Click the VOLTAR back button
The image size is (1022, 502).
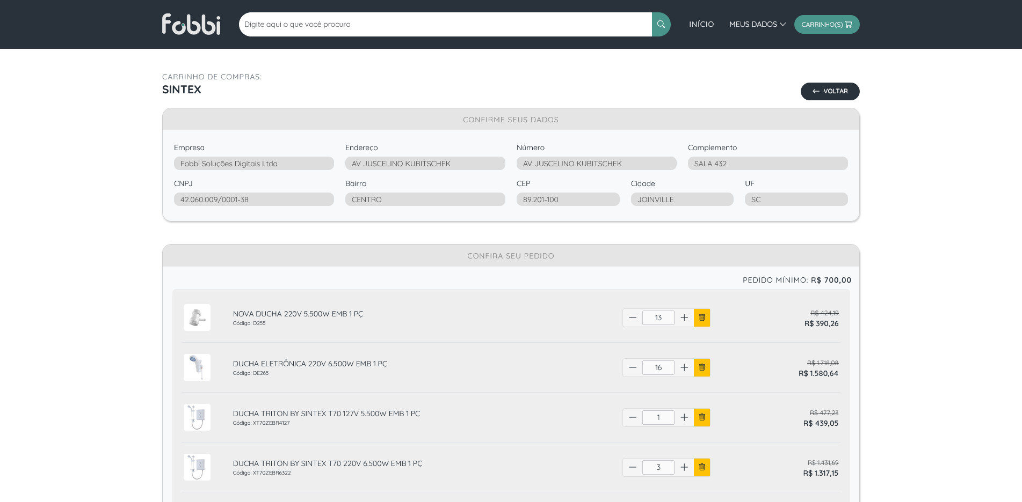pyautogui.click(x=830, y=91)
